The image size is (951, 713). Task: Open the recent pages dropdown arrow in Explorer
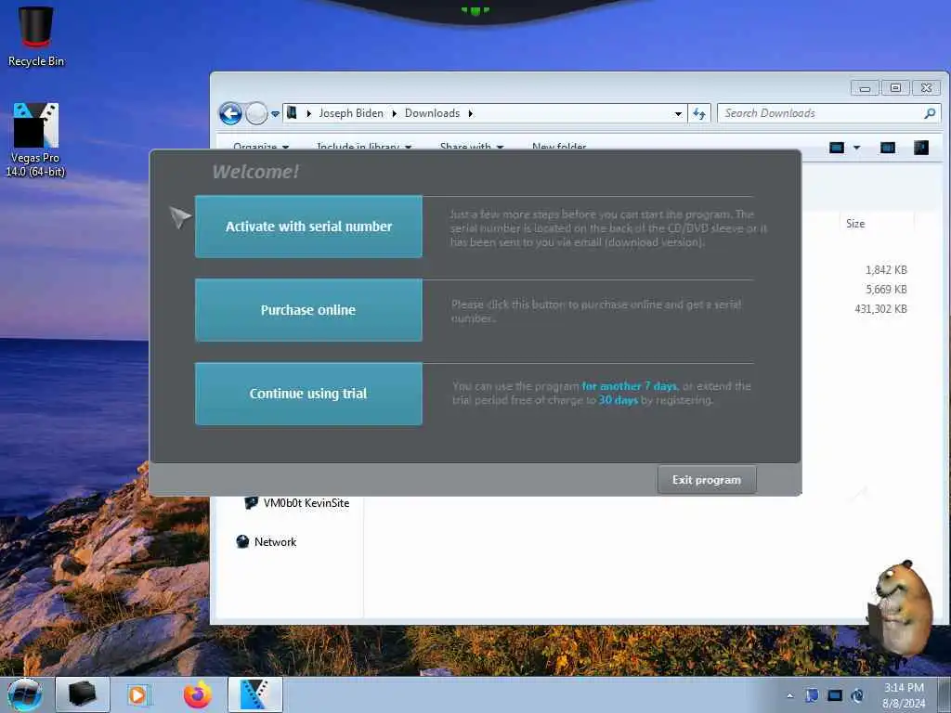point(275,114)
